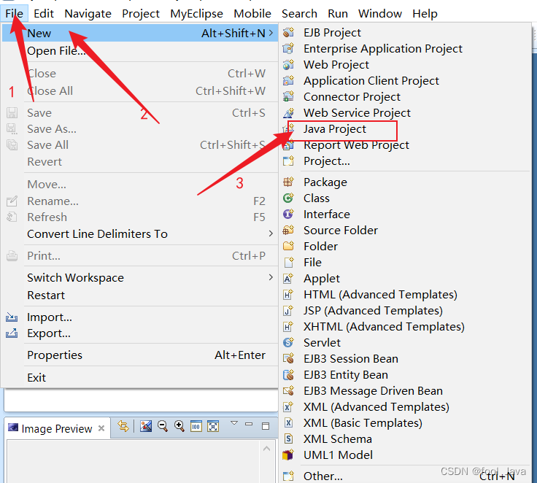Click the Package icon in New submenu

pos(288,182)
